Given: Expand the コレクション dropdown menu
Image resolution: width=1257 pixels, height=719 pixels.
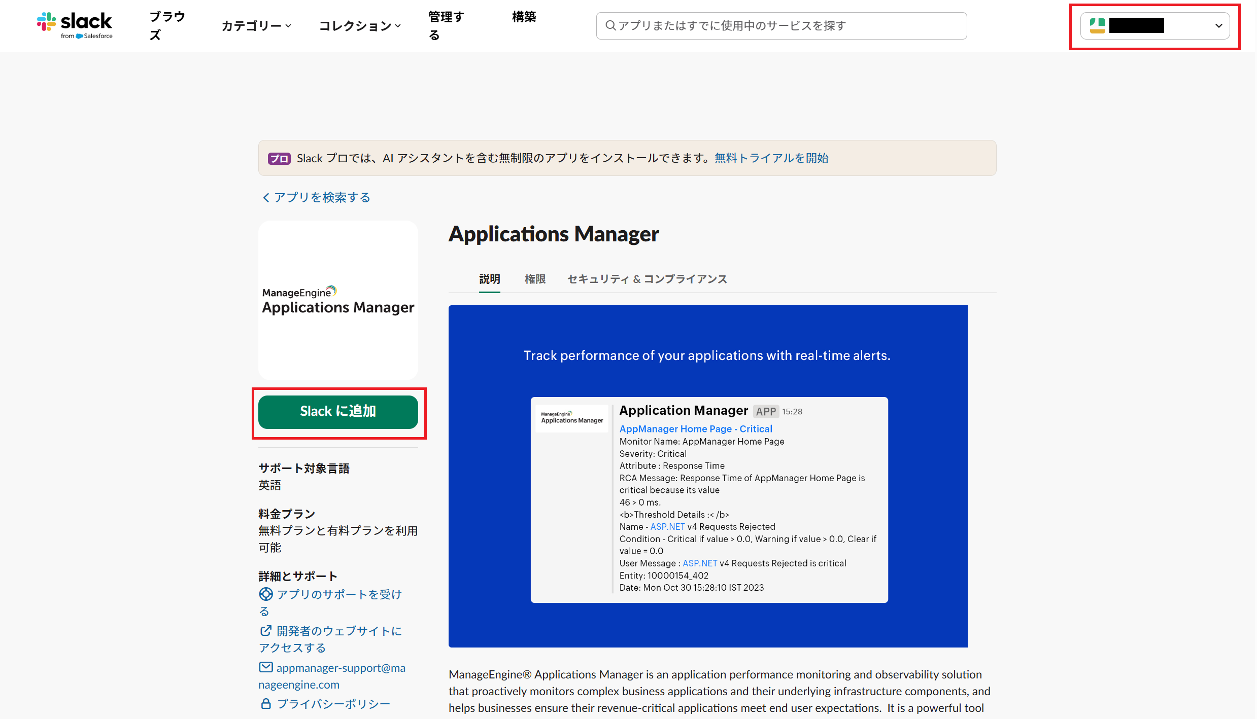Looking at the screenshot, I should click(x=360, y=25).
